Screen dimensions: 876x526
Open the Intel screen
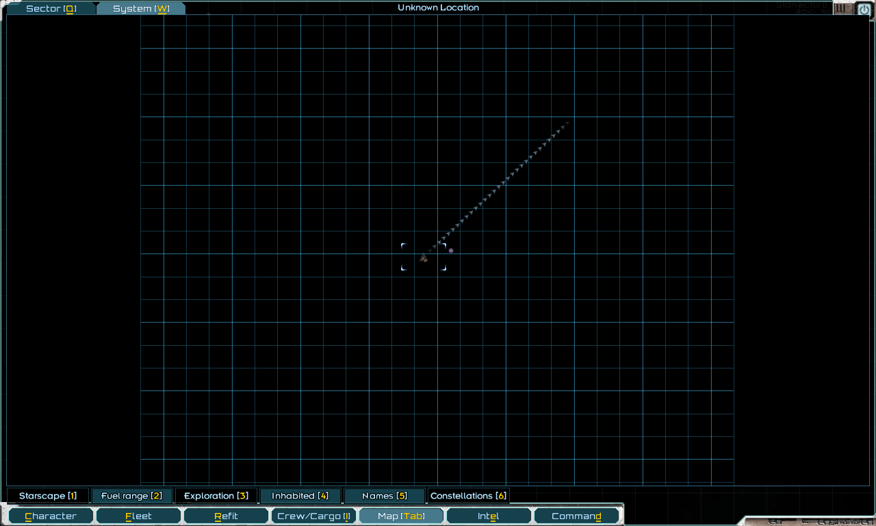pyautogui.click(x=488, y=516)
